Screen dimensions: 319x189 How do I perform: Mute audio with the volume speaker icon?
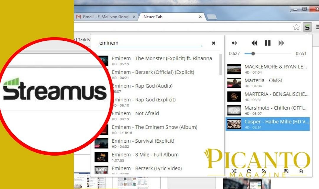[x=234, y=43]
